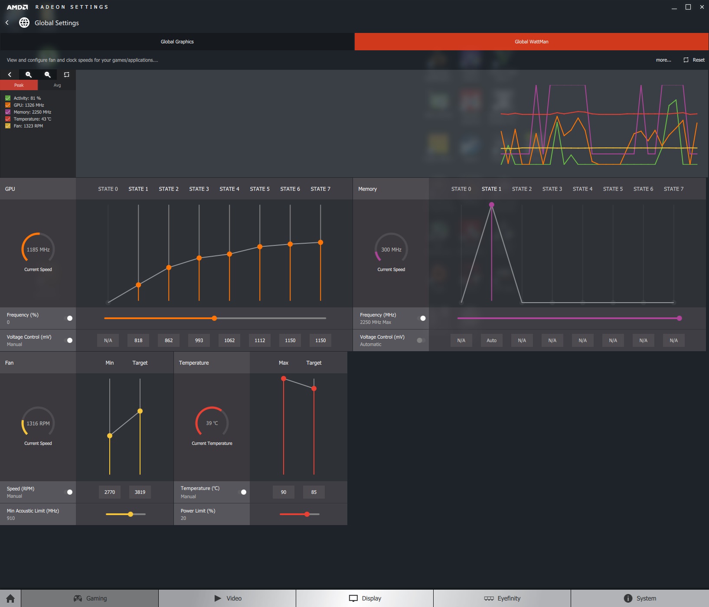The width and height of the screenshot is (709, 607).
Task: Click the graph fit-to-window square icon
Action: pos(66,75)
